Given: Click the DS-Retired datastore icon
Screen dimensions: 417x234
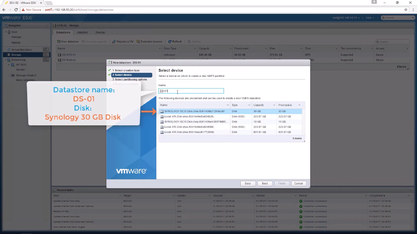Looking at the screenshot, I should click(x=59, y=60).
